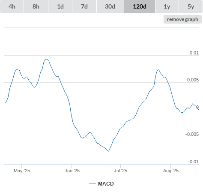This screenshot has width=203, height=195.
Task: Select the 7d range tab
Action: 84,6
